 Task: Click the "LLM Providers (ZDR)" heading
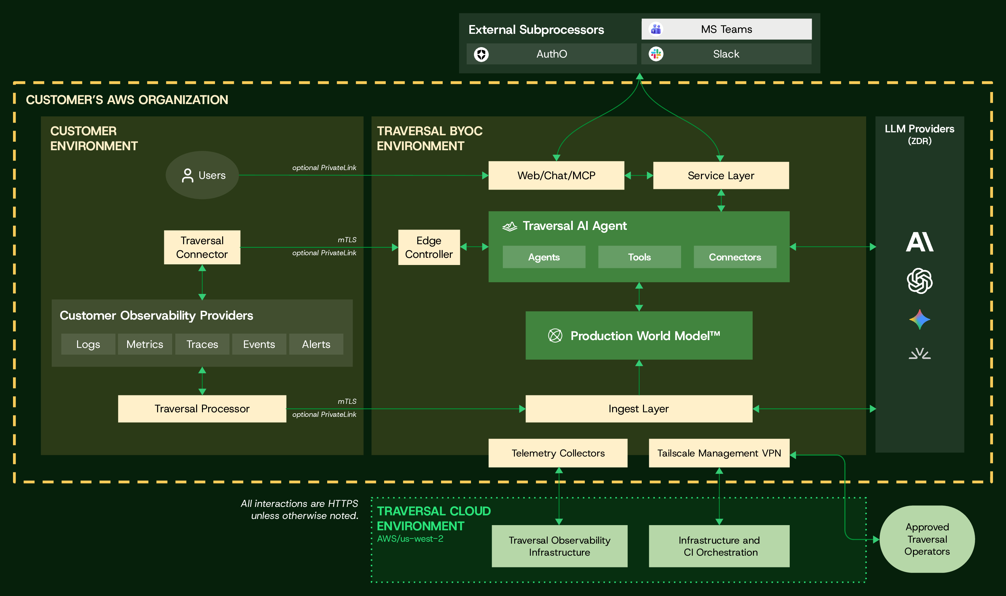pos(919,134)
